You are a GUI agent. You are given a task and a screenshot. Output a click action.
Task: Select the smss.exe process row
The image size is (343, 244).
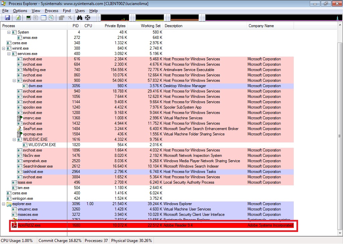pyautogui.click(x=147, y=38)
